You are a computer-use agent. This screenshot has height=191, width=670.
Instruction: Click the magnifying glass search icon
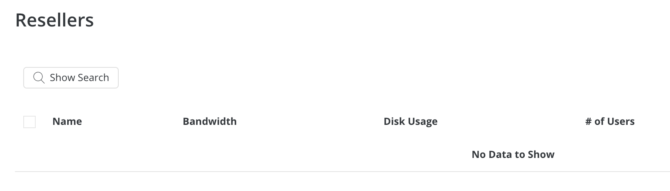click(x=39, y=78)
